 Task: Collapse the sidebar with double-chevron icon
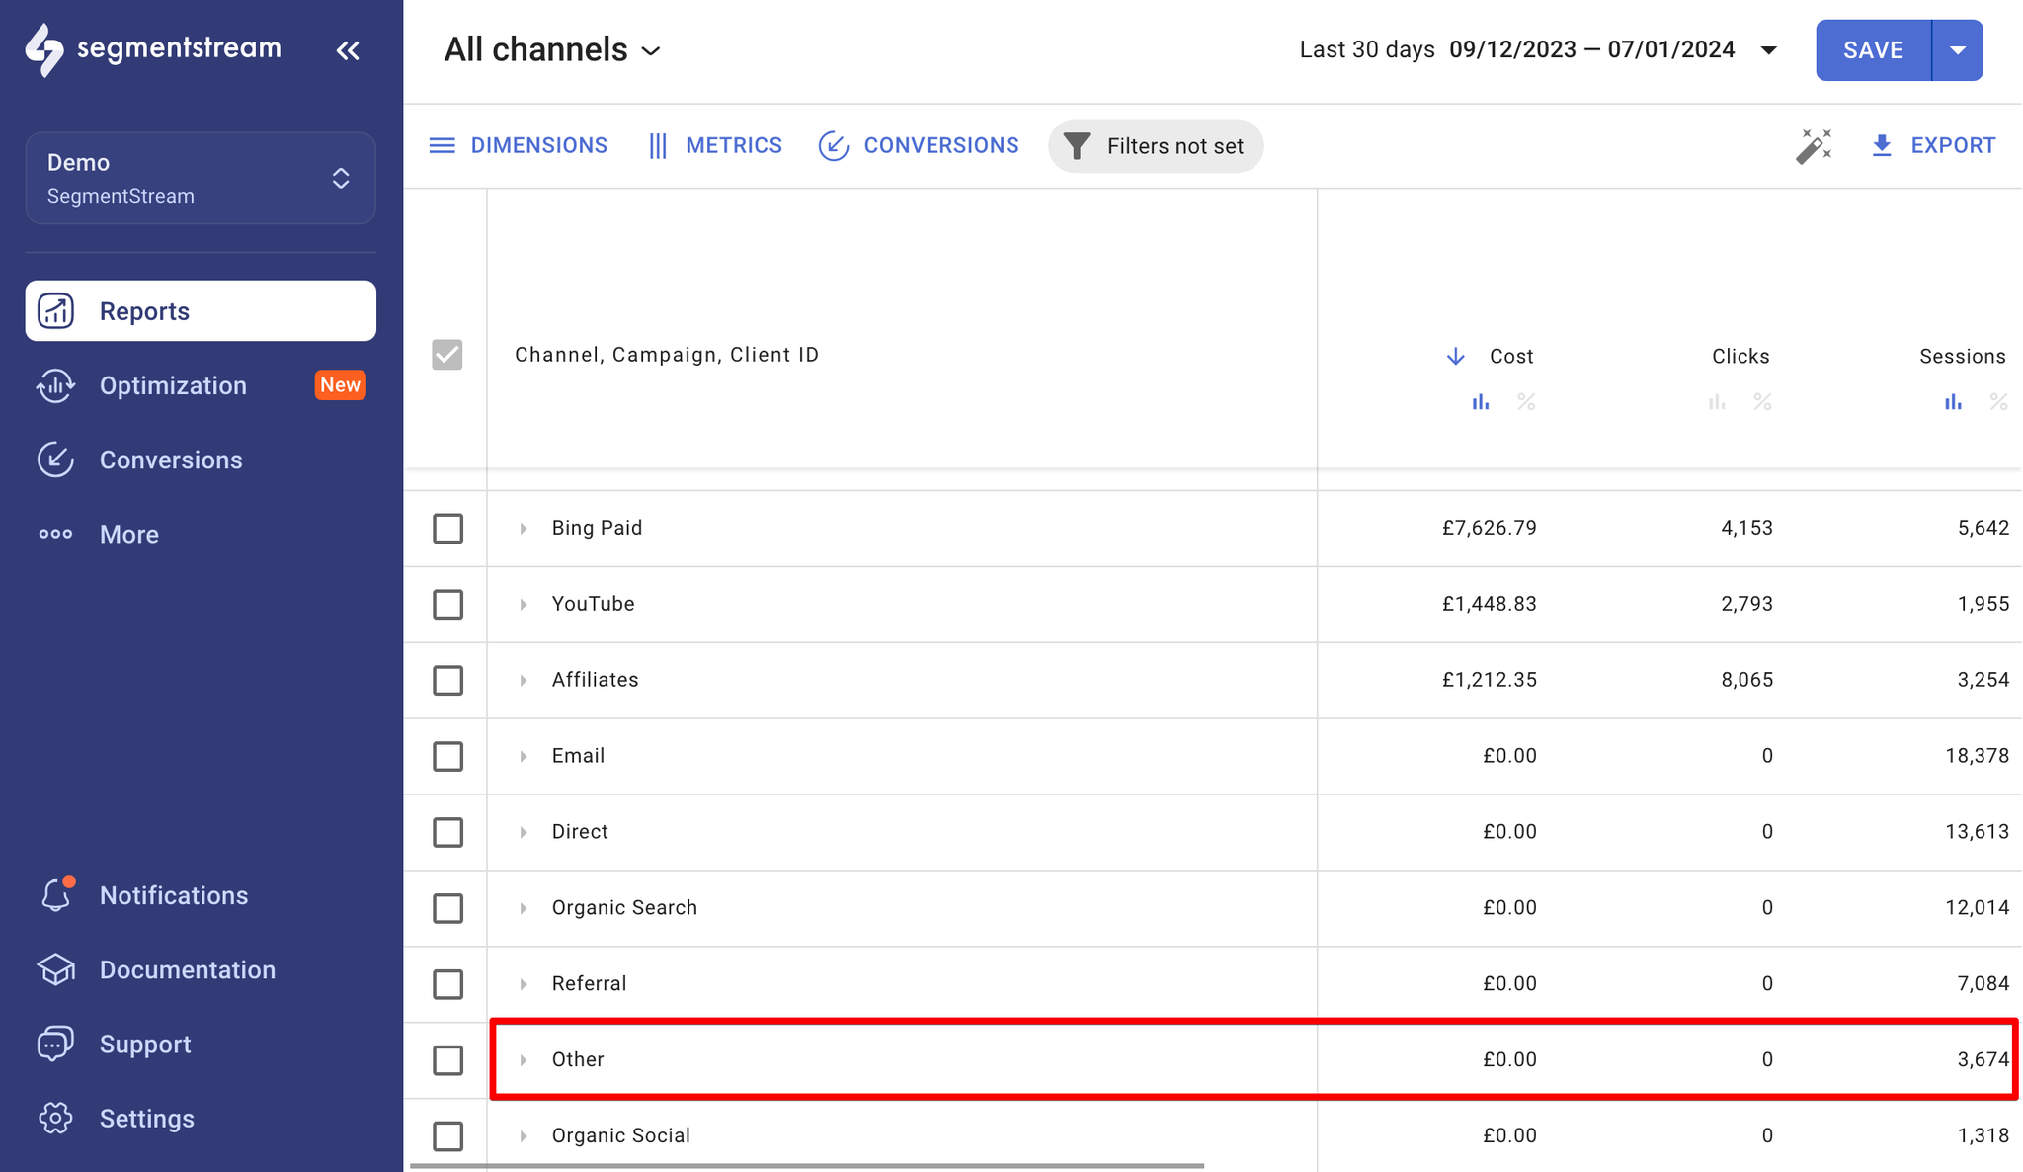coord(347,50)
